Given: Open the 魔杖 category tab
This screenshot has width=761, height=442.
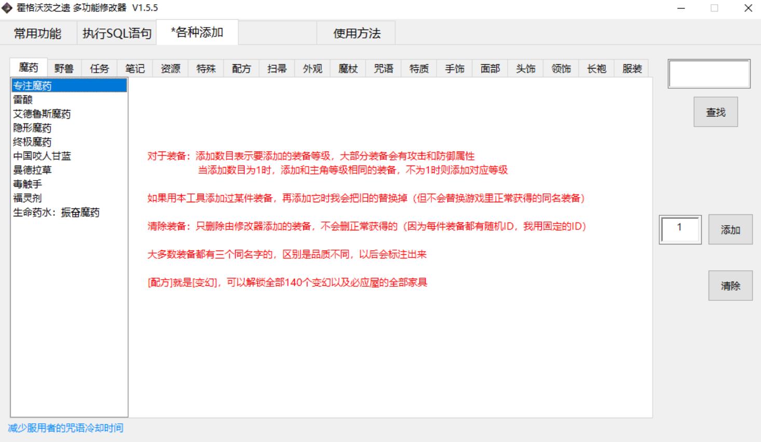Looking at the screenshot, I should click(x=348, y=68).
